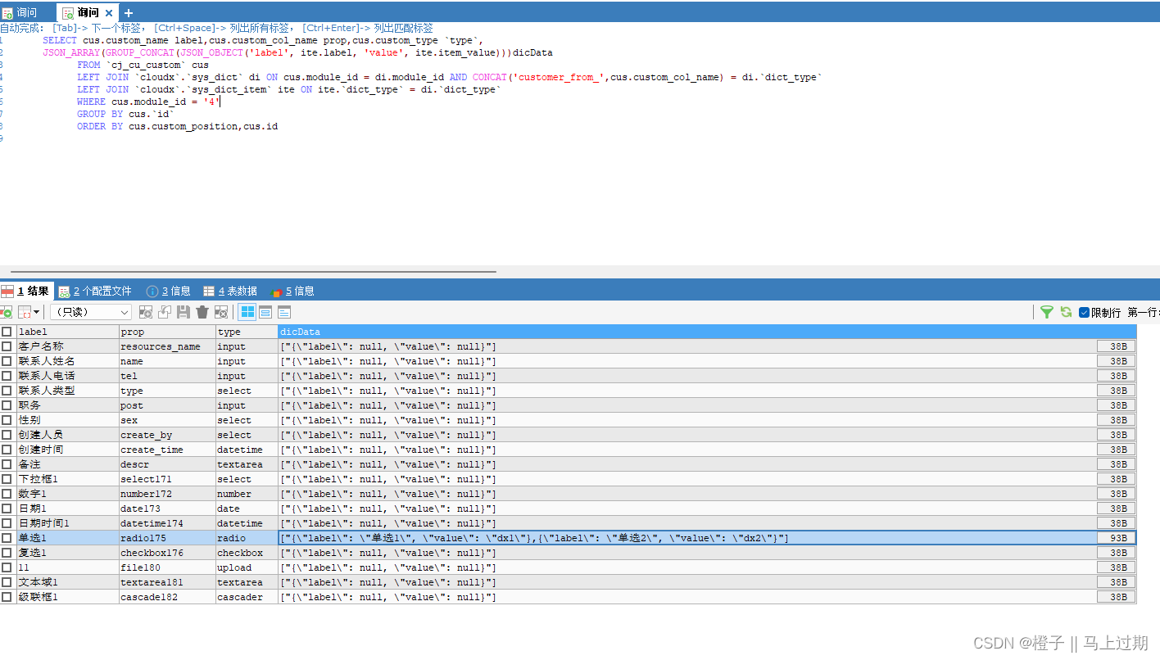Click the text view icon in result toolbar
Image resolution: width=1160 pixels, height=660 pixels.
pyautogui.click(x=283, y=312)
